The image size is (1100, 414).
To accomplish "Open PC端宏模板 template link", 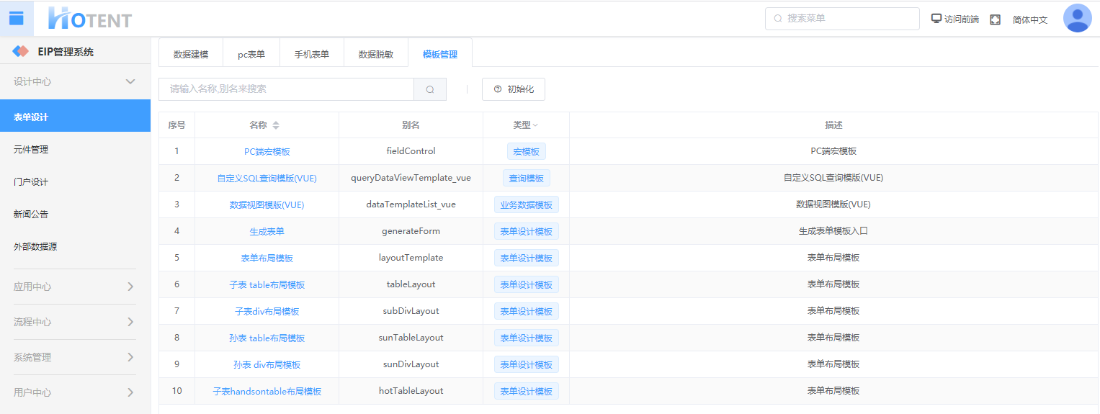I will point(267,152).
